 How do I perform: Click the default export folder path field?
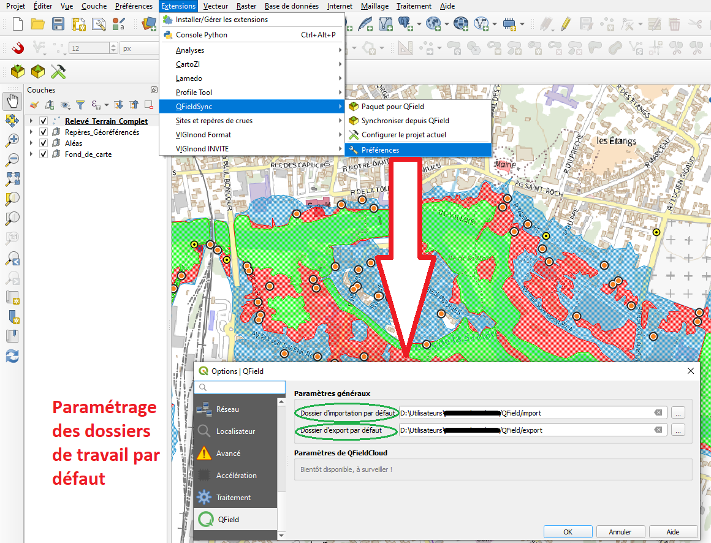pos(533,430)
